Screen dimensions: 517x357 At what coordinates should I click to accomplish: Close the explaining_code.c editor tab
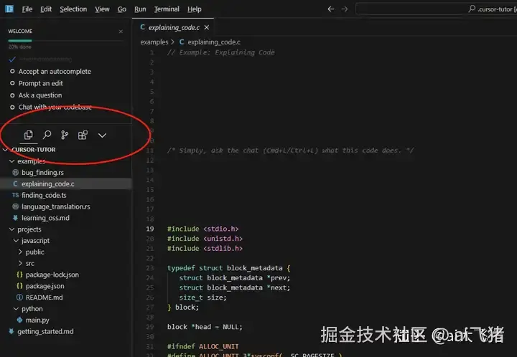point(207,27)
